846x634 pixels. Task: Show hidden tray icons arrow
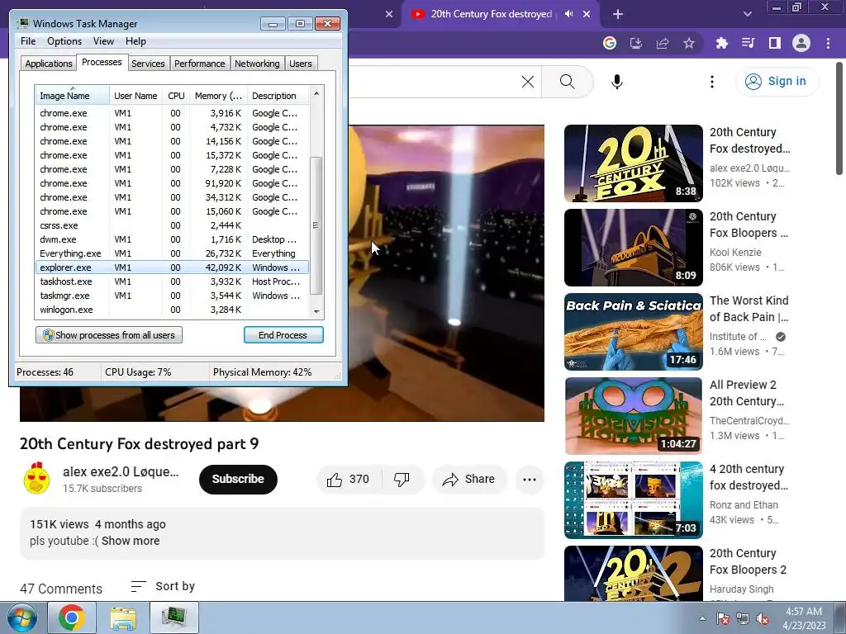click(702, 619)
